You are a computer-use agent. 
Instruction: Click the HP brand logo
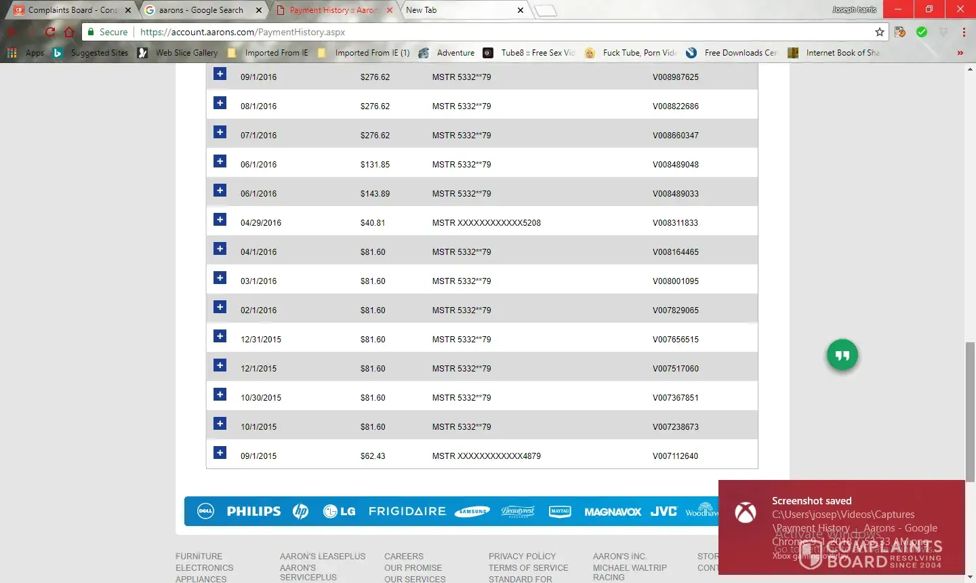click(x=300, y=511)
